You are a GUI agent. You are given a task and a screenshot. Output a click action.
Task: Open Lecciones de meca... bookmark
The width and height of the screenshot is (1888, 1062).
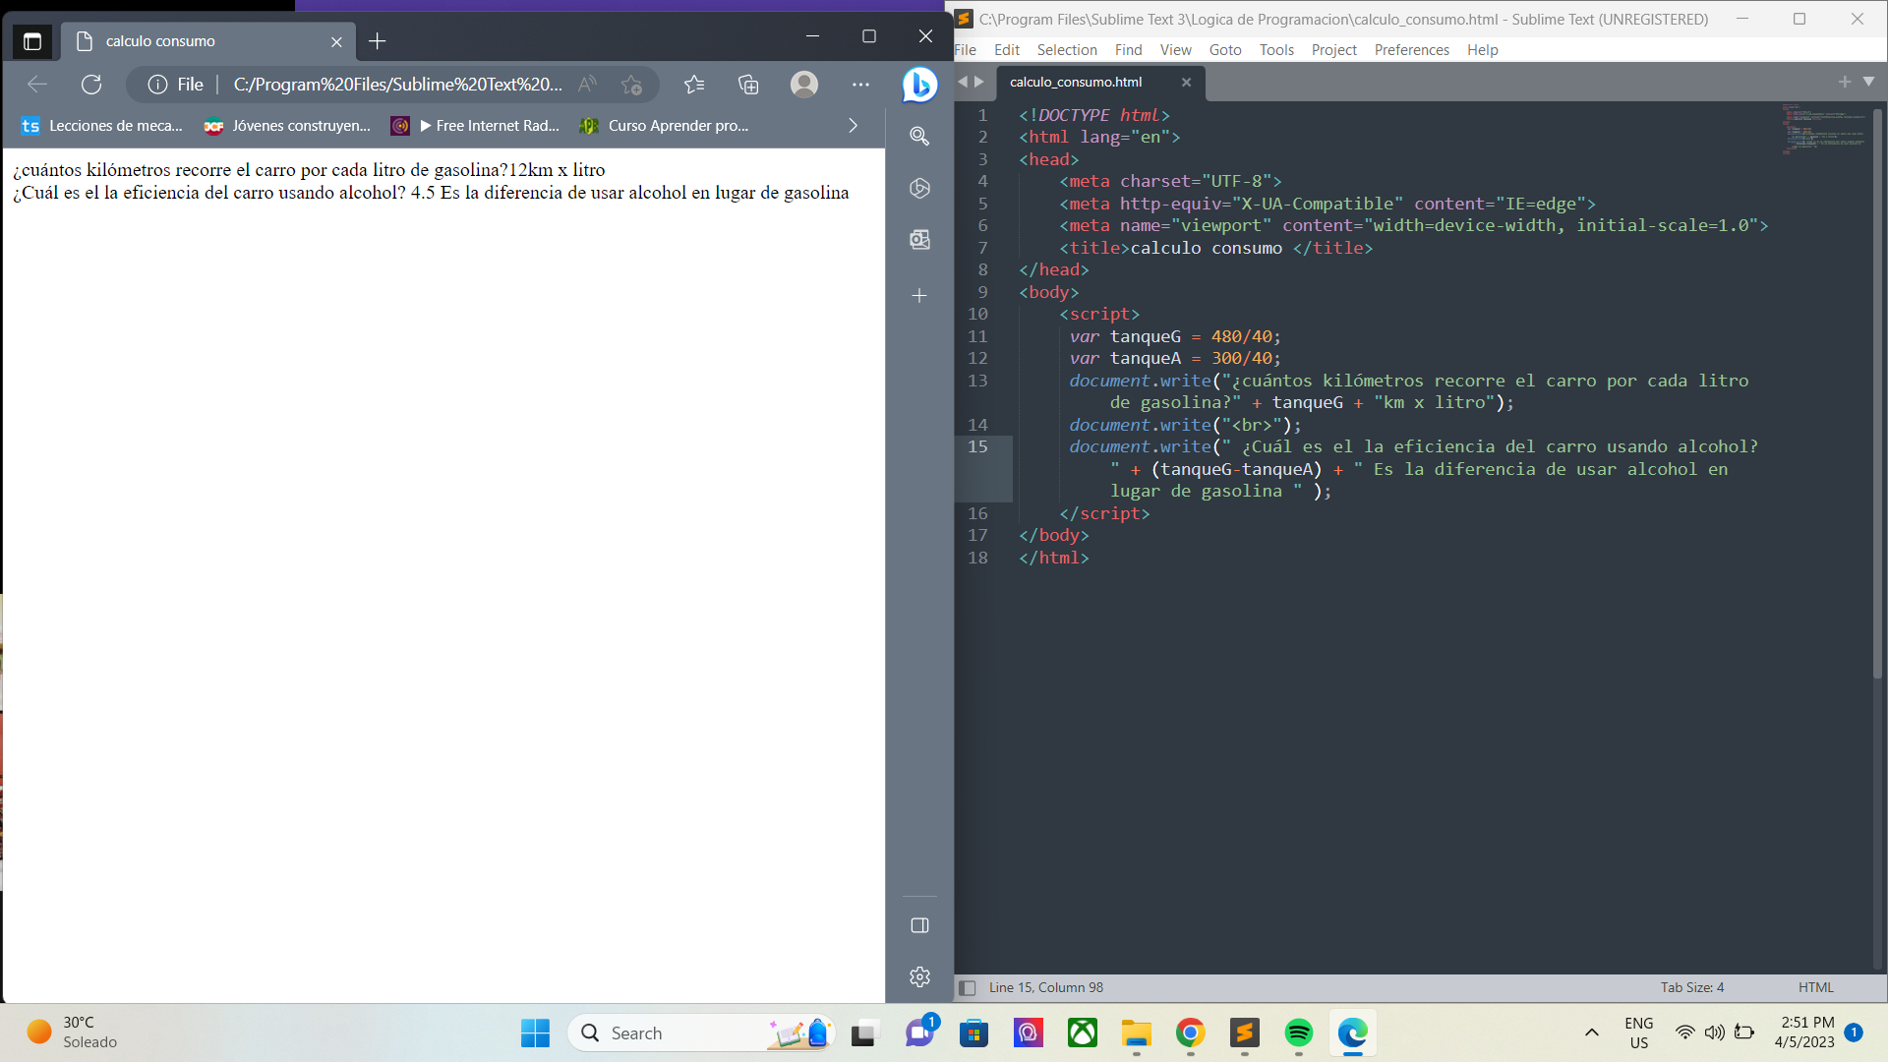(x=102, y=126)
